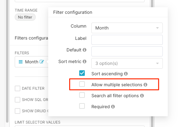This screenshot has width=190, height=127.
Task: Click into the Label text field
Action: pos(127,40)
